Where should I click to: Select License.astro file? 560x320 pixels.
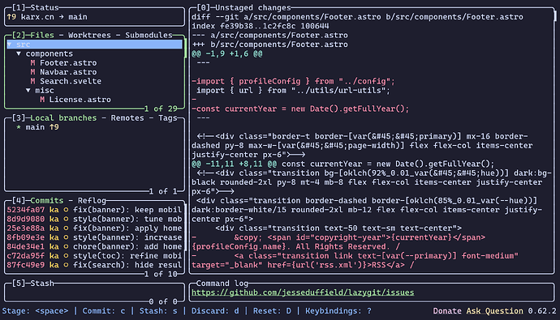(80, 100)
